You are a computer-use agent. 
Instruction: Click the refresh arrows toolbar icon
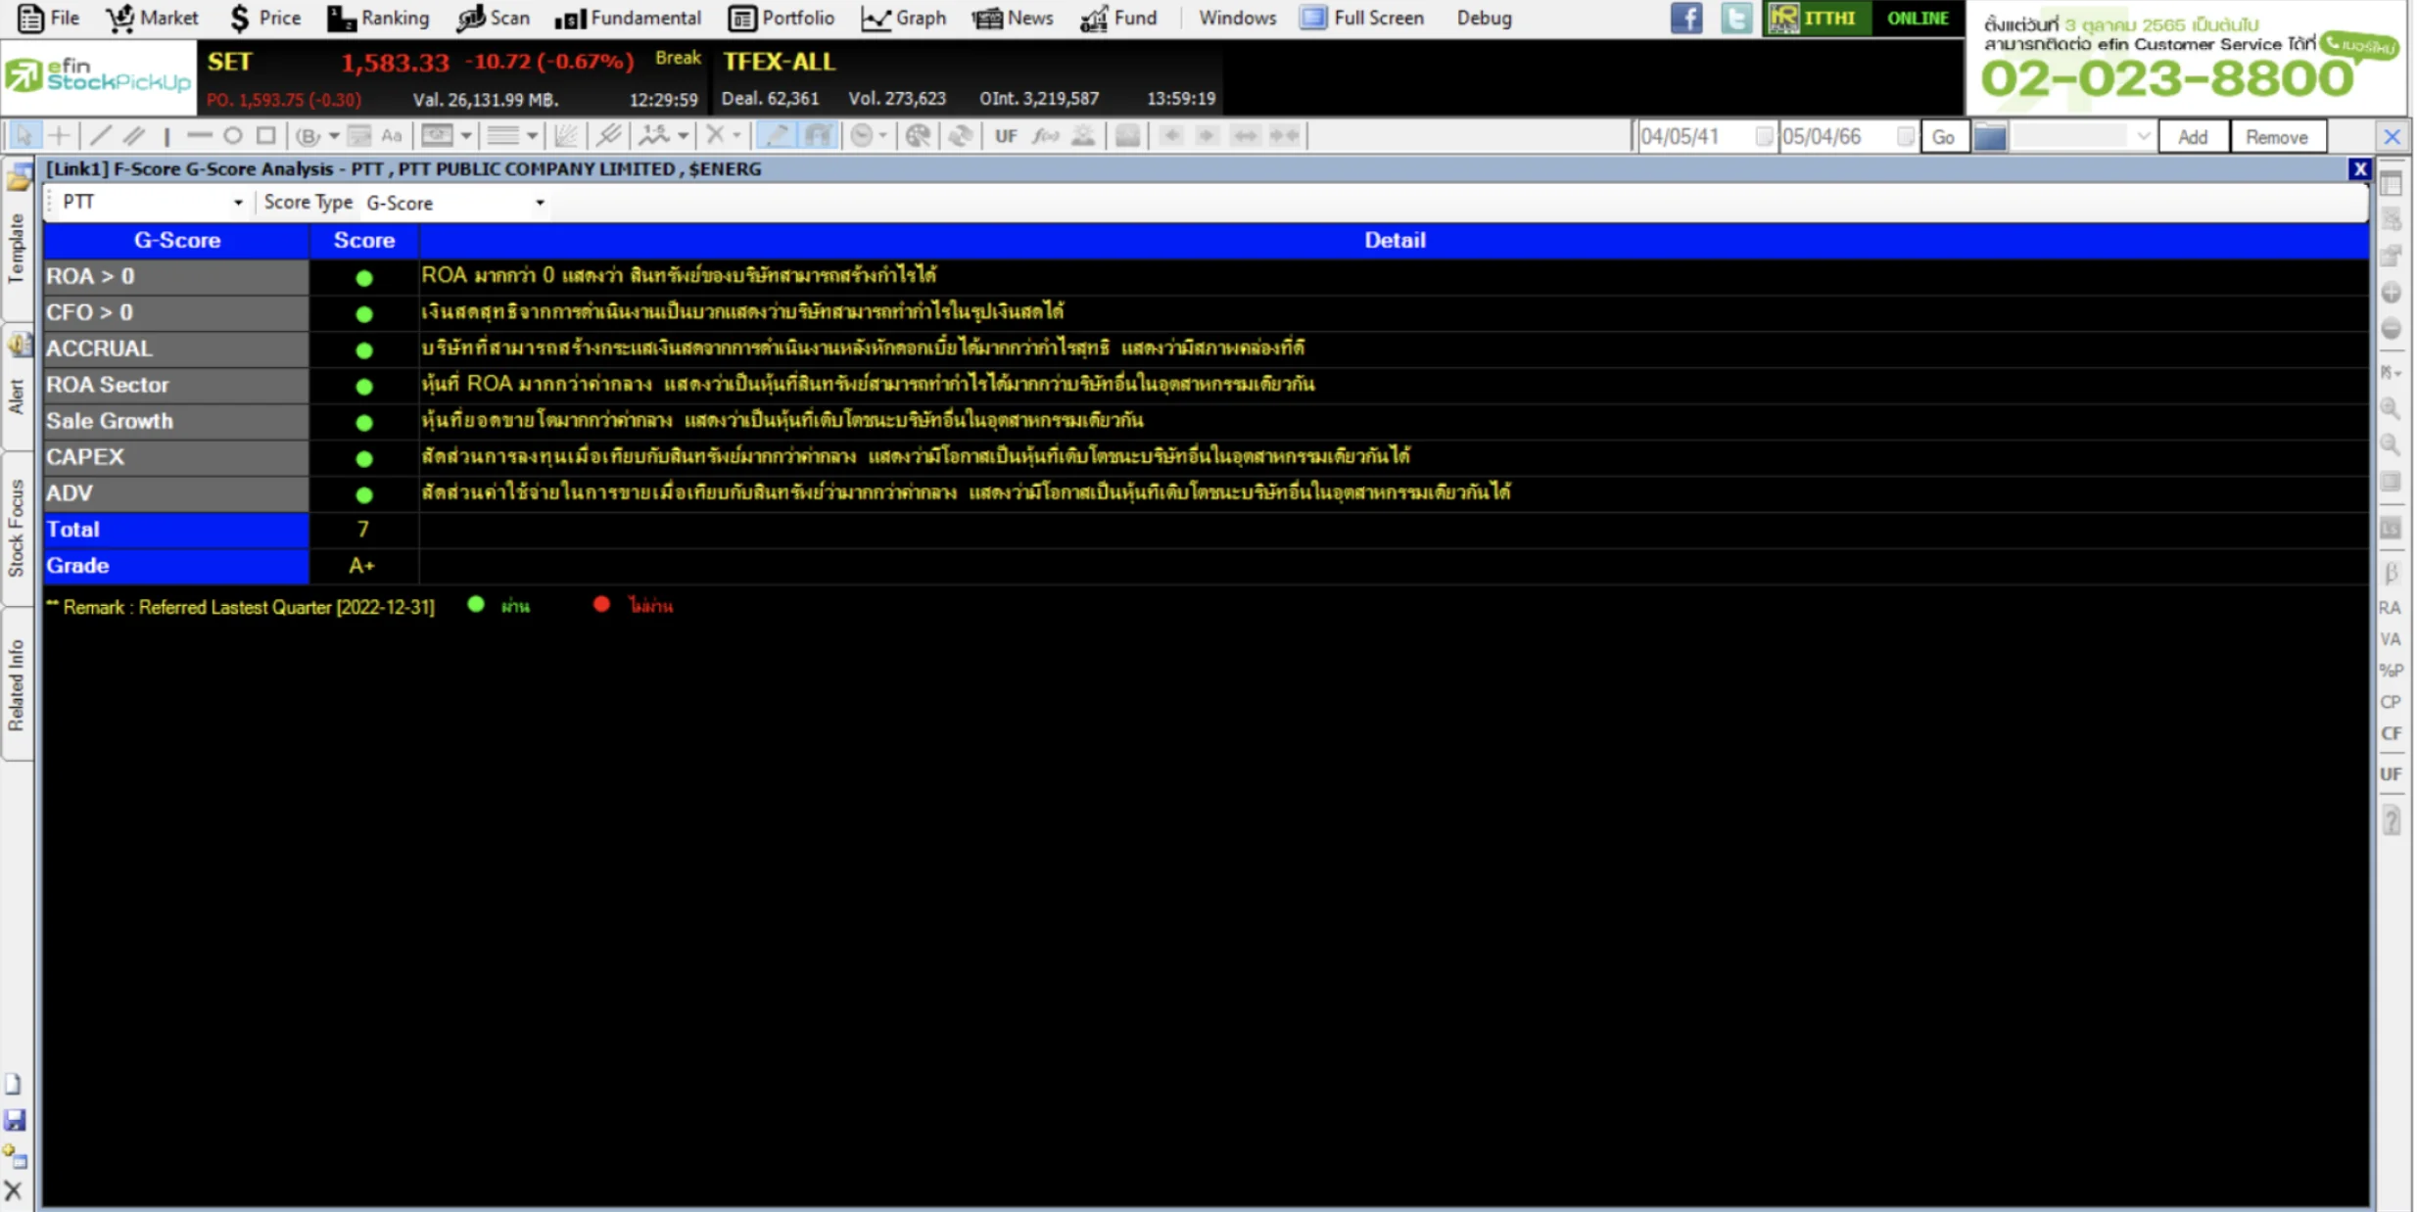coord(960,136)
